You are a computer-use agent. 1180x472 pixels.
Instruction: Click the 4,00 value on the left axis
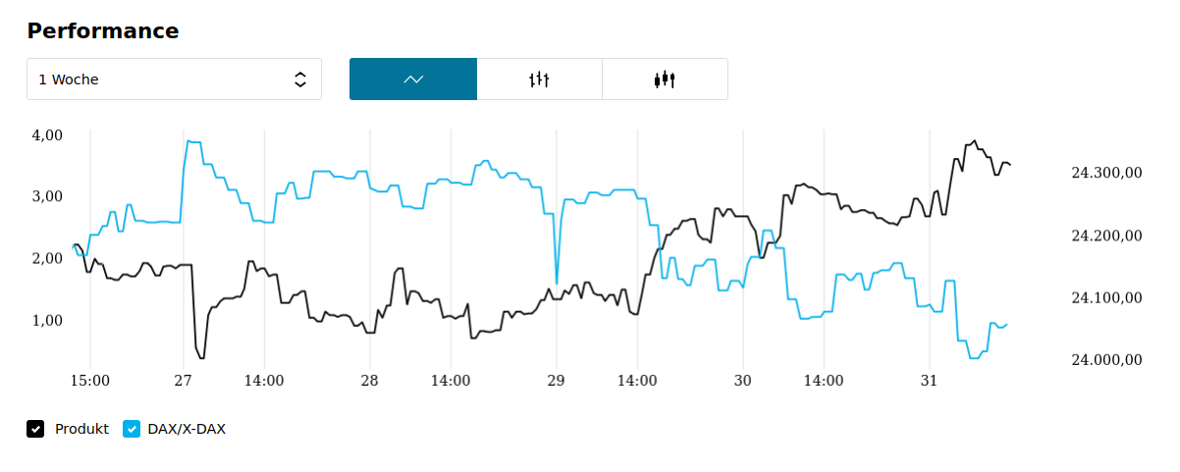[x=47, y=134]
